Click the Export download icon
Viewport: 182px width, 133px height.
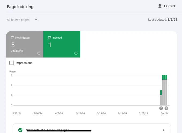[160, 6]
